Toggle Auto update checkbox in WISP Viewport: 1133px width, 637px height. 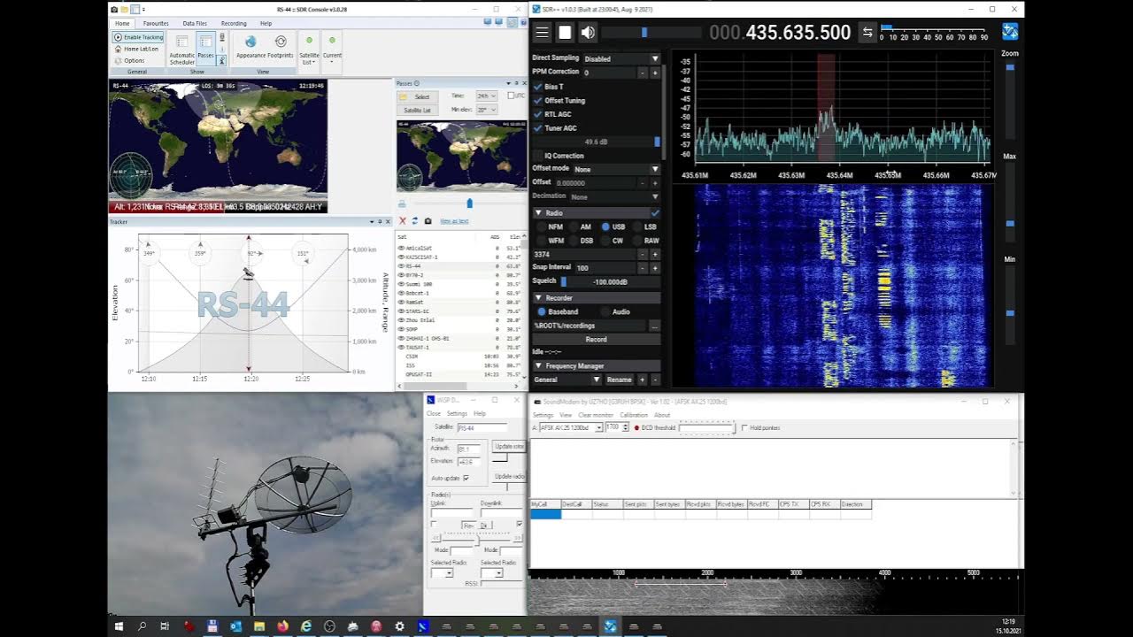[466, 478]
